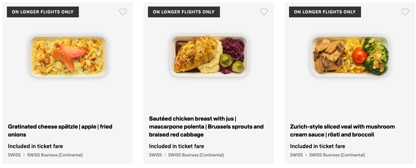
Task: Select SWISS Business (Continental) on chicken card
Action: pyautogui.click(x=196, y=155)
